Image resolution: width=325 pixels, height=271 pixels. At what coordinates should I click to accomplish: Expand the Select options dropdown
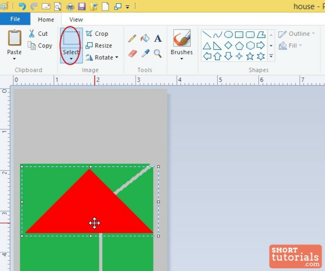click(x=71, y=55)
